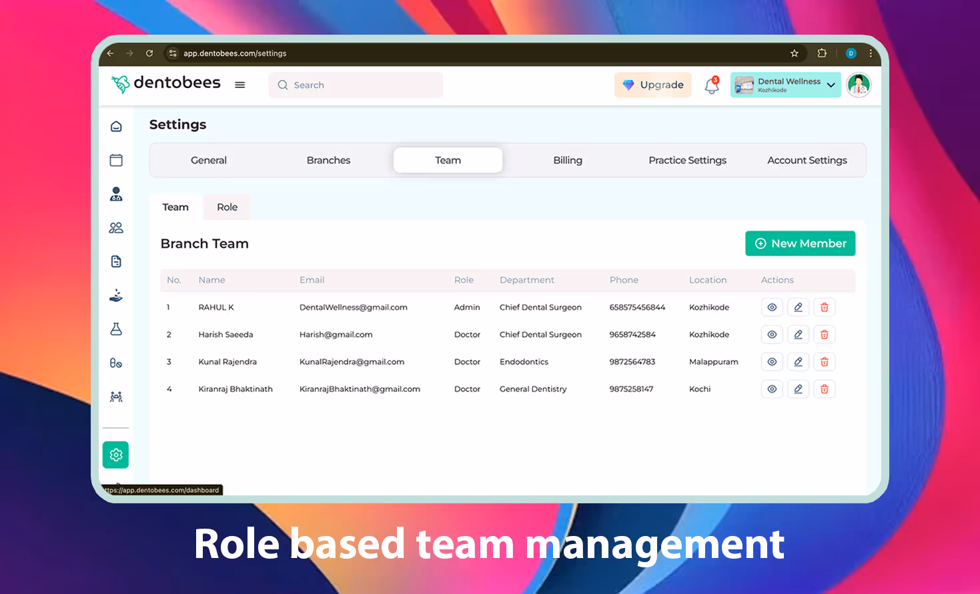The image size is (980, 594).
Task: Open the calendar icon in sidebar
Action: [116, 160]
